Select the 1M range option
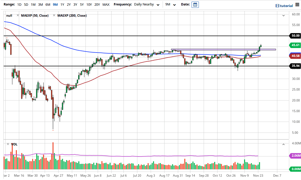 pos(33,4)
